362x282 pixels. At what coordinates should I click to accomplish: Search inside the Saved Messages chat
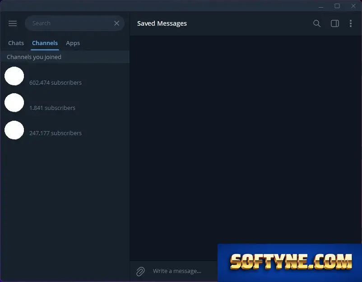(317, 23)
